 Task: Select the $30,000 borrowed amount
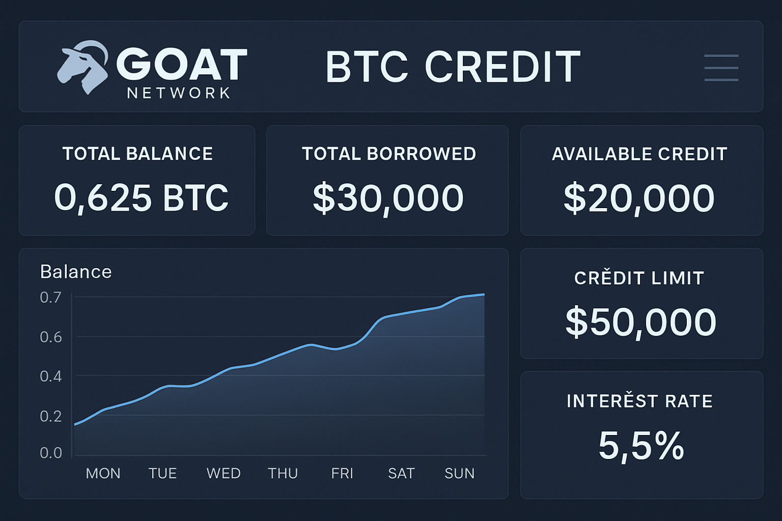pyautogui.click(x=388, y=197)
